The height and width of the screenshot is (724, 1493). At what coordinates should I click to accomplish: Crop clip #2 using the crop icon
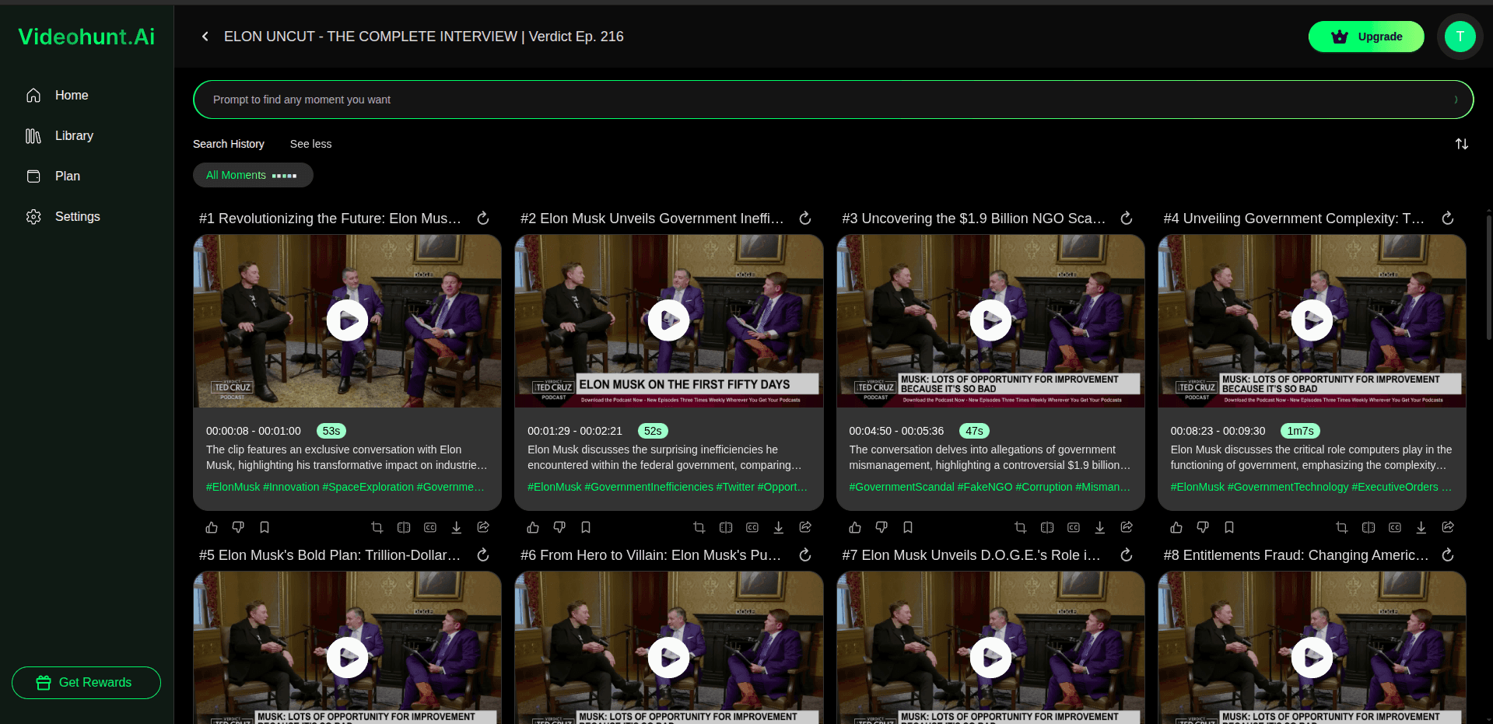coord(699,527)
